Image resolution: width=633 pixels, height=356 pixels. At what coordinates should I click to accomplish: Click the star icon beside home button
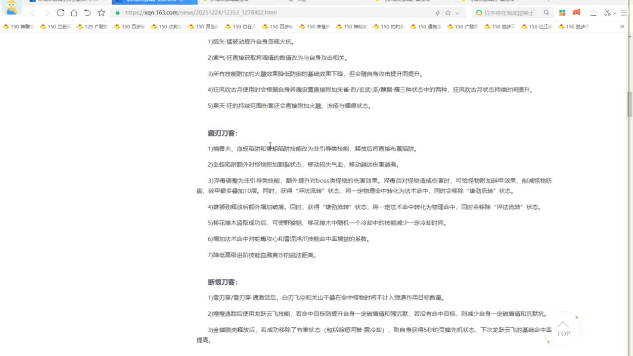pyautogui.click(x=101, y=13)
